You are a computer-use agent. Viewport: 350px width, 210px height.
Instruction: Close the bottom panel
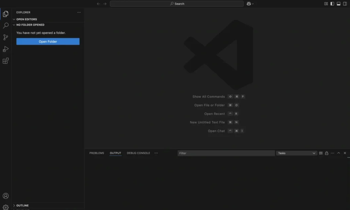point(345,153)
